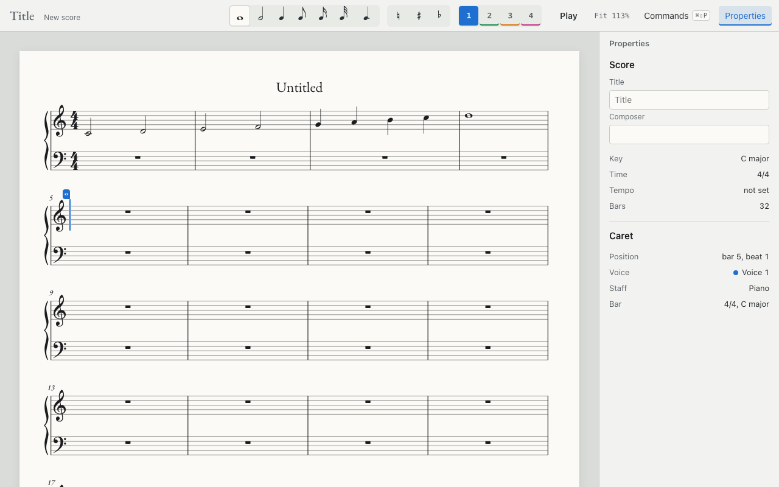Click the first half note in bar 1
Image resolution: width=779 pixels, height=487 pixels.
click(88, 133)
